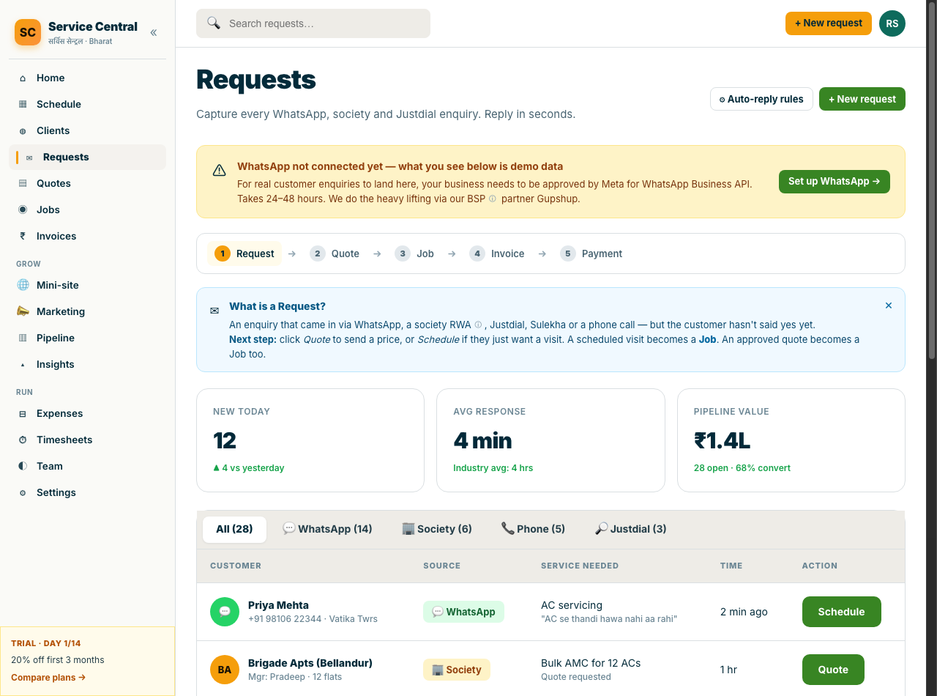Click the info icon next to society RWA
Viewport: 937px width, 696px height.
click(x=478, y=325)
